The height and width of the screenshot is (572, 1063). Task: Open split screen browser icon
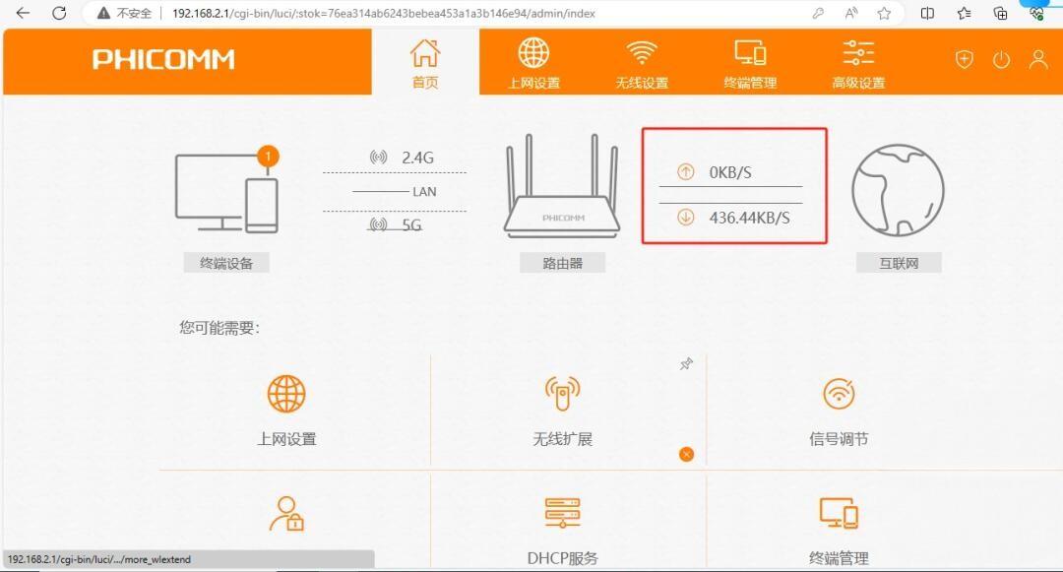pos(927,13)
